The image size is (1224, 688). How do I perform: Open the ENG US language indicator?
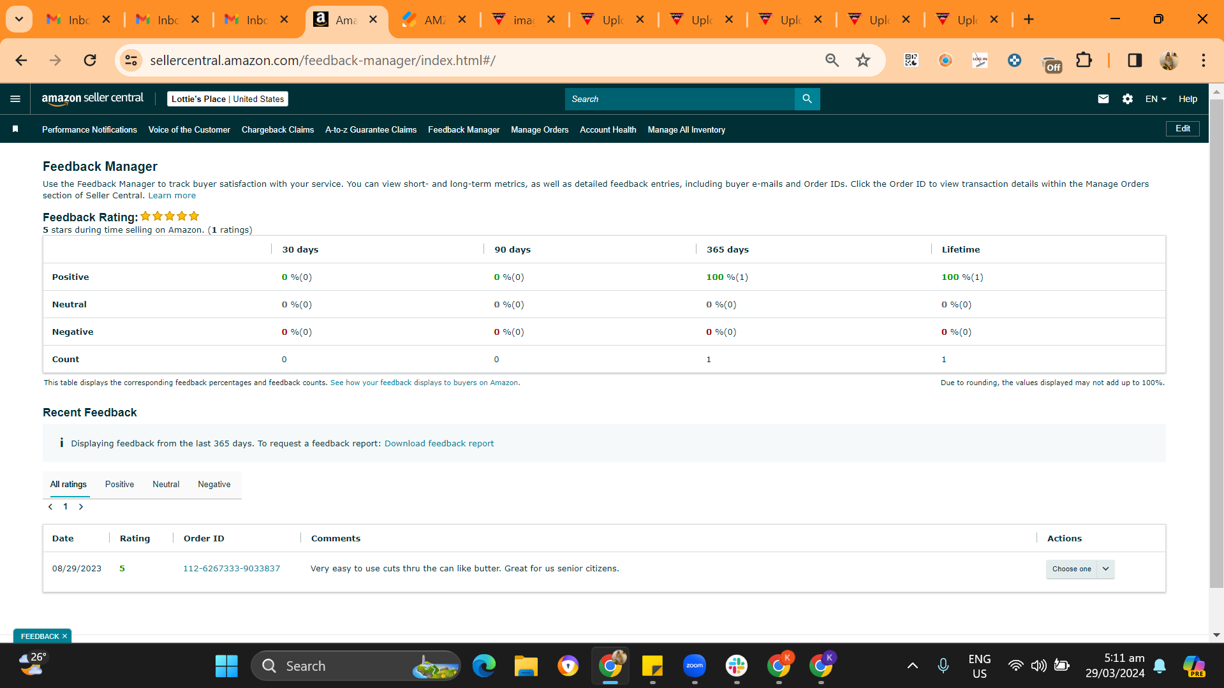click(x=980, y=666)
